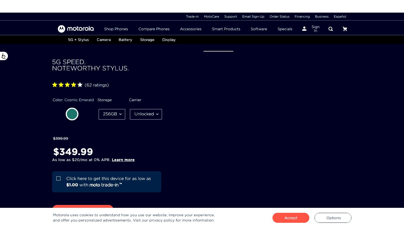This screenshot has height=227, width=404.
Task: Switch site to Español
Action: click(340, 17)
